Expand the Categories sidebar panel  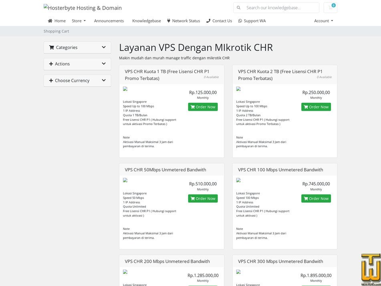pyautogui.click(x=77, y=47)
